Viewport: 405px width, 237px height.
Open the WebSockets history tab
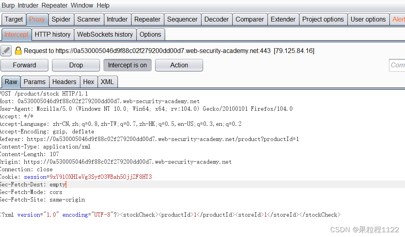(x=105, y=34)
